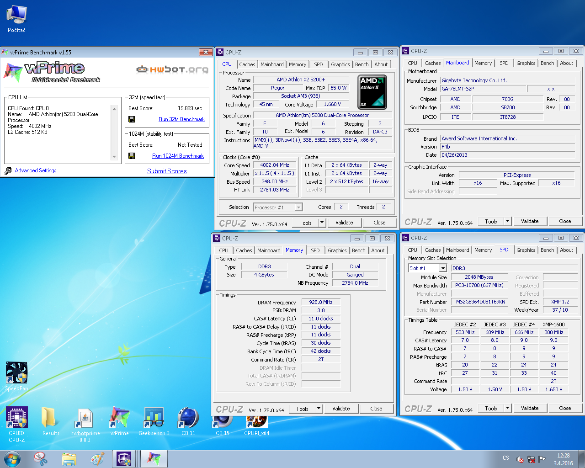
Task: Click scroll down arrow in CPU List
Action: point(114,157)
